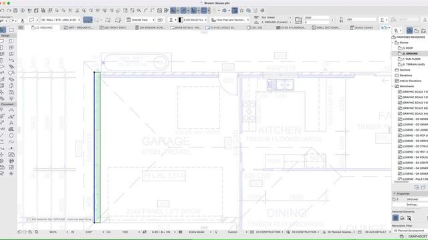
Task: Switch to the REF - GROUND FL tab
Action: point(78,27)
